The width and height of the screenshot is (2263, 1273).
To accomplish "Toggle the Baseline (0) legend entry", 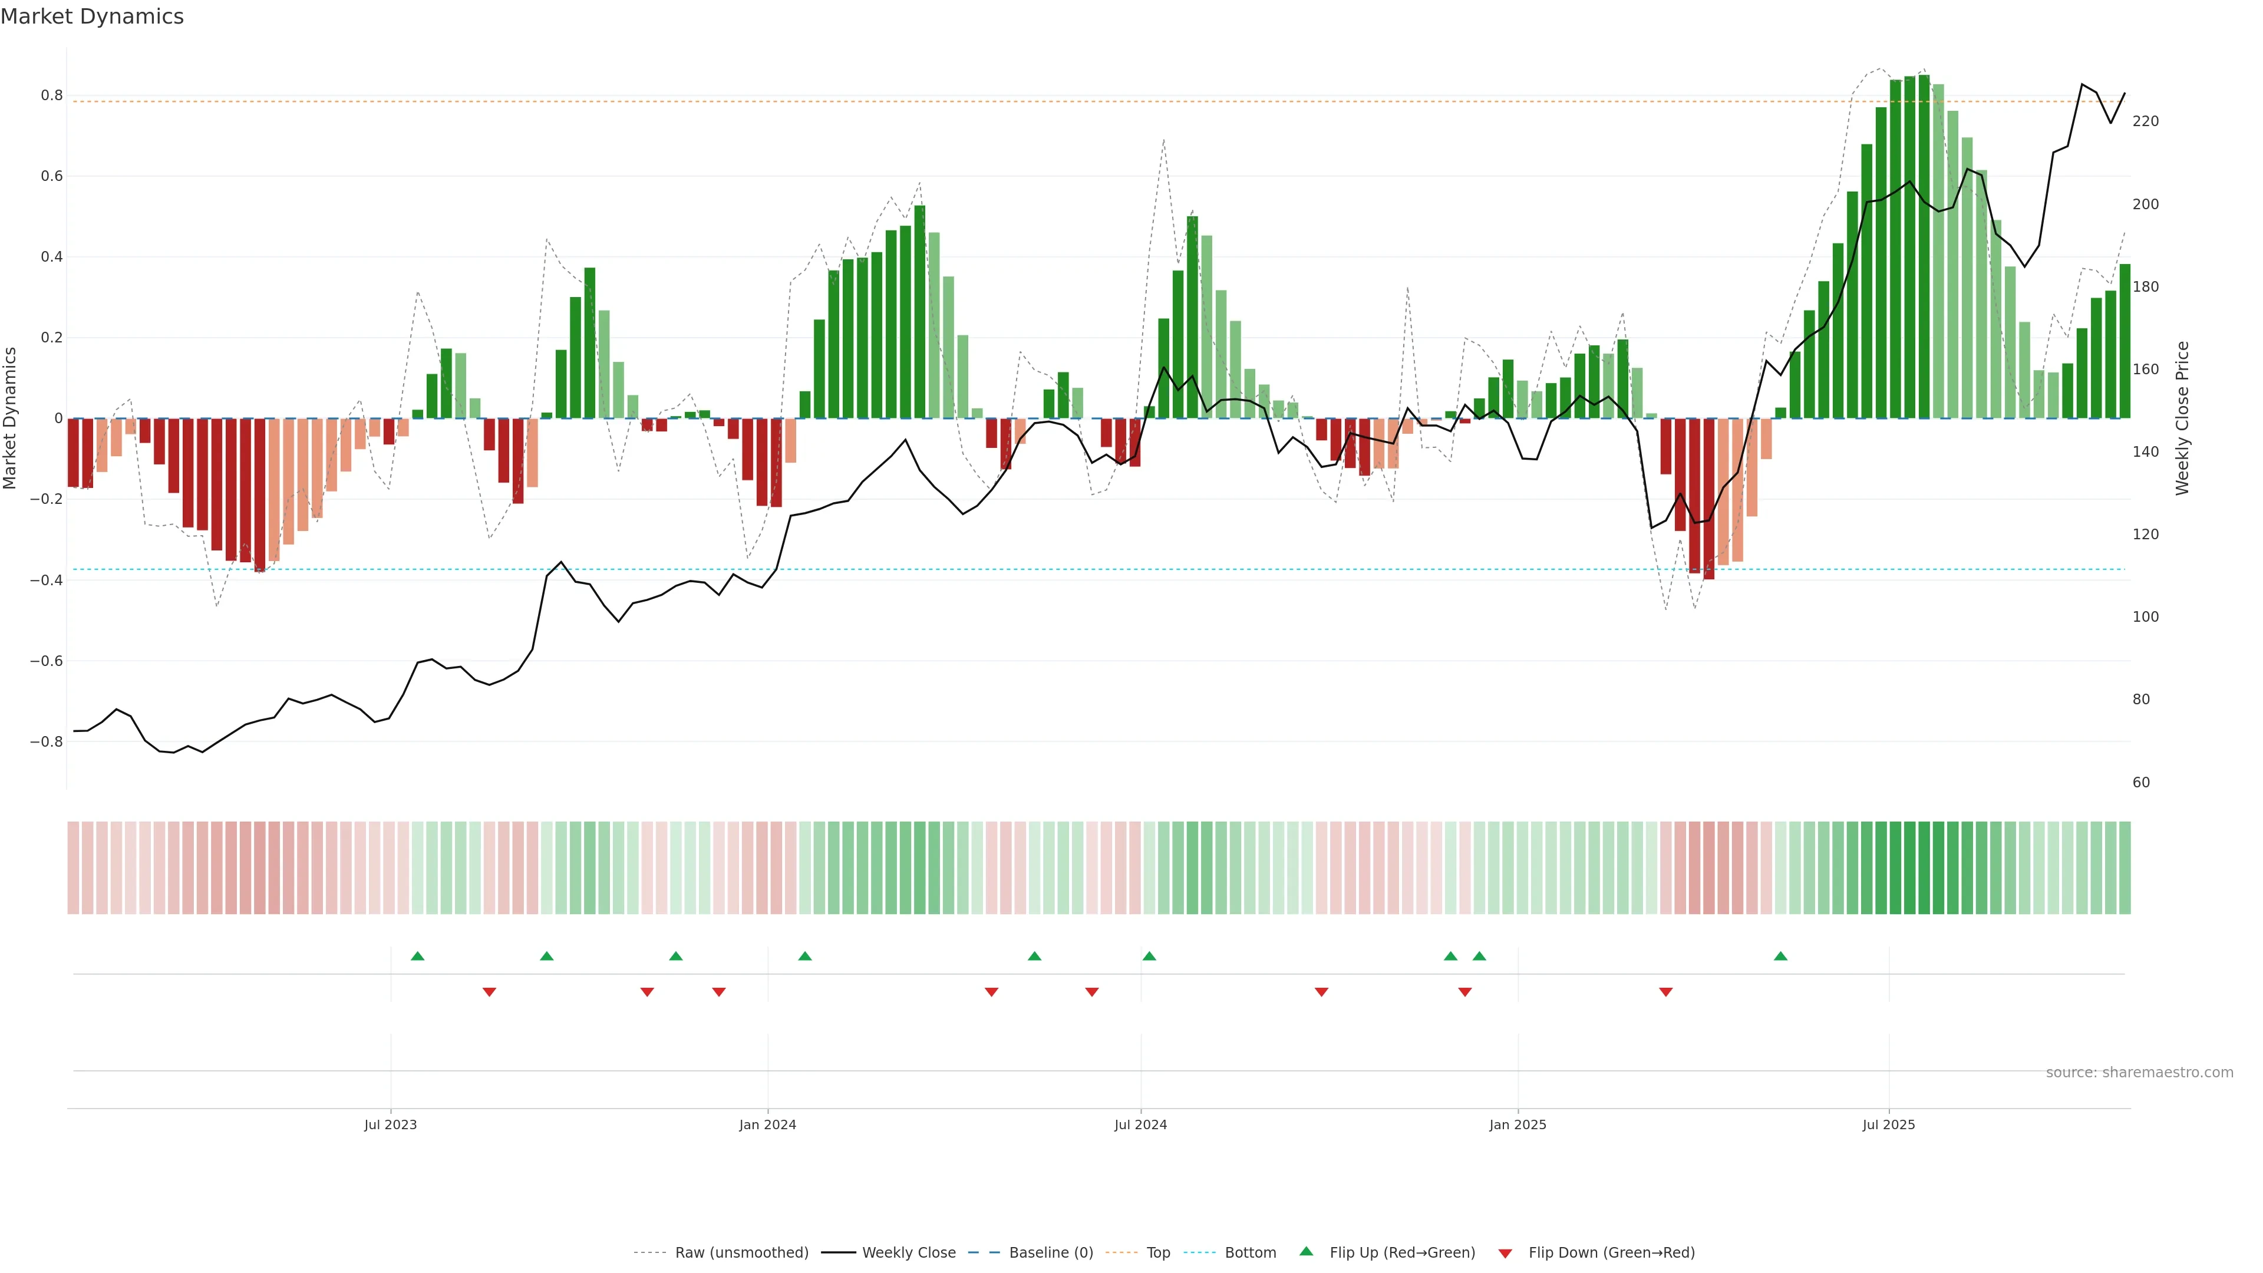I will pos(1051,1253).
